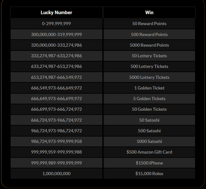Click the 666,699,973-666,724,972 range cell
Viewport: 206px width, 189px height.
click(56, 109)
